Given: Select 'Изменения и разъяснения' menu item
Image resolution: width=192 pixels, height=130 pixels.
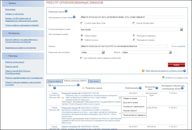Looking at the screenshot, I should [x=134, y=107].
